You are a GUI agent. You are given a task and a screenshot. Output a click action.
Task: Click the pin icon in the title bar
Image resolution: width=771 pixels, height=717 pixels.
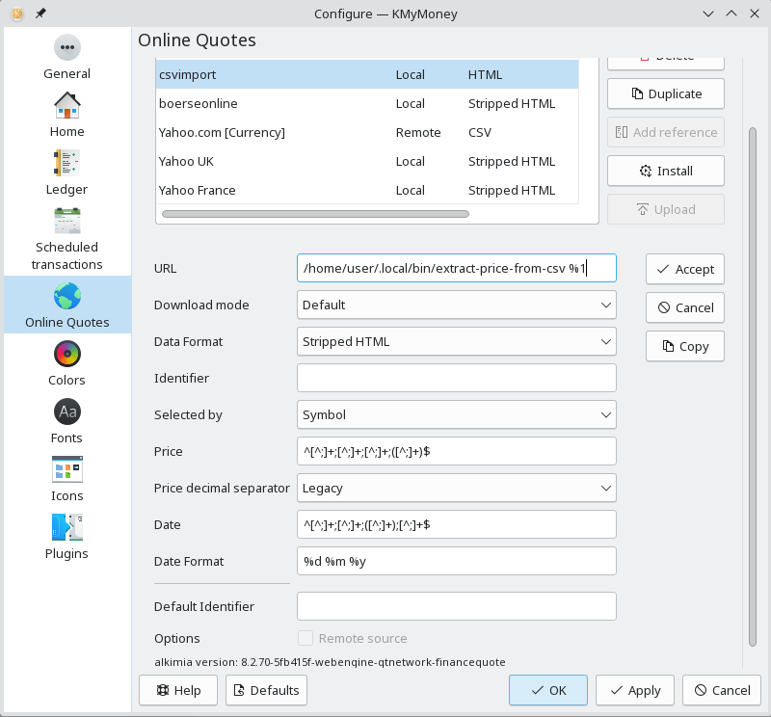pyautogui.click(x=40, y=13)
